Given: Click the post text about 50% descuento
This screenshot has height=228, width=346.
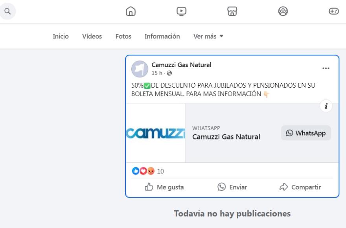Looking at the screenshot, I should tap(223, 90).
